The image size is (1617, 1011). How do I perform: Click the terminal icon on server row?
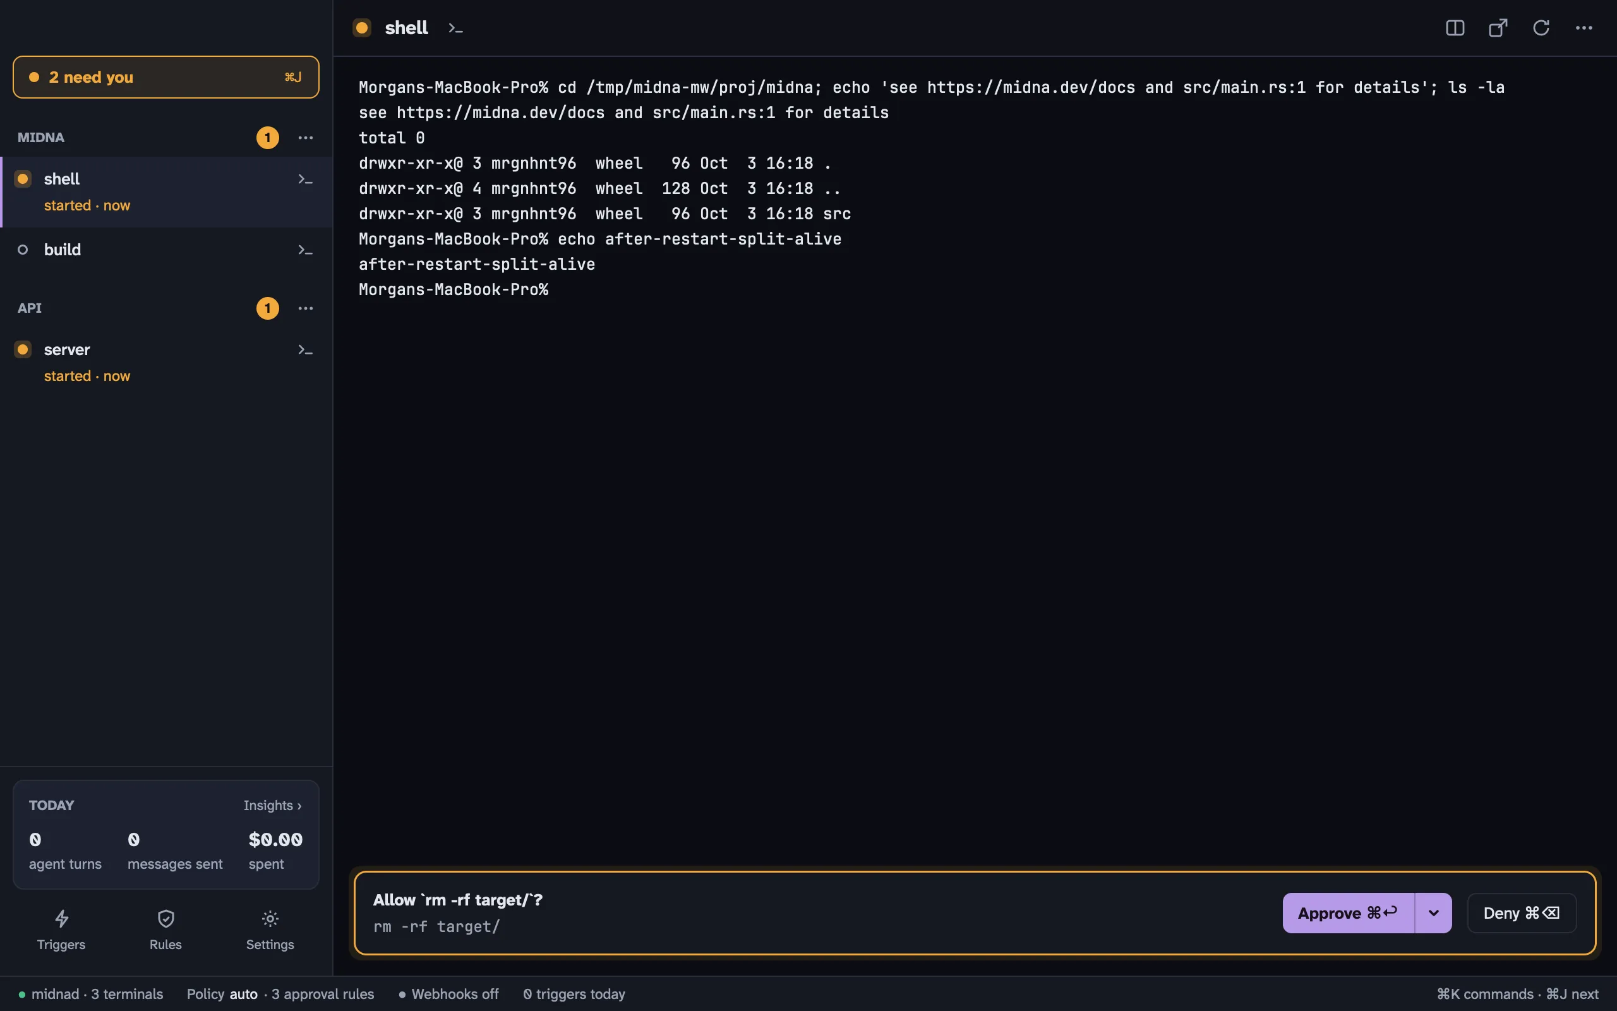pos(305,349)
